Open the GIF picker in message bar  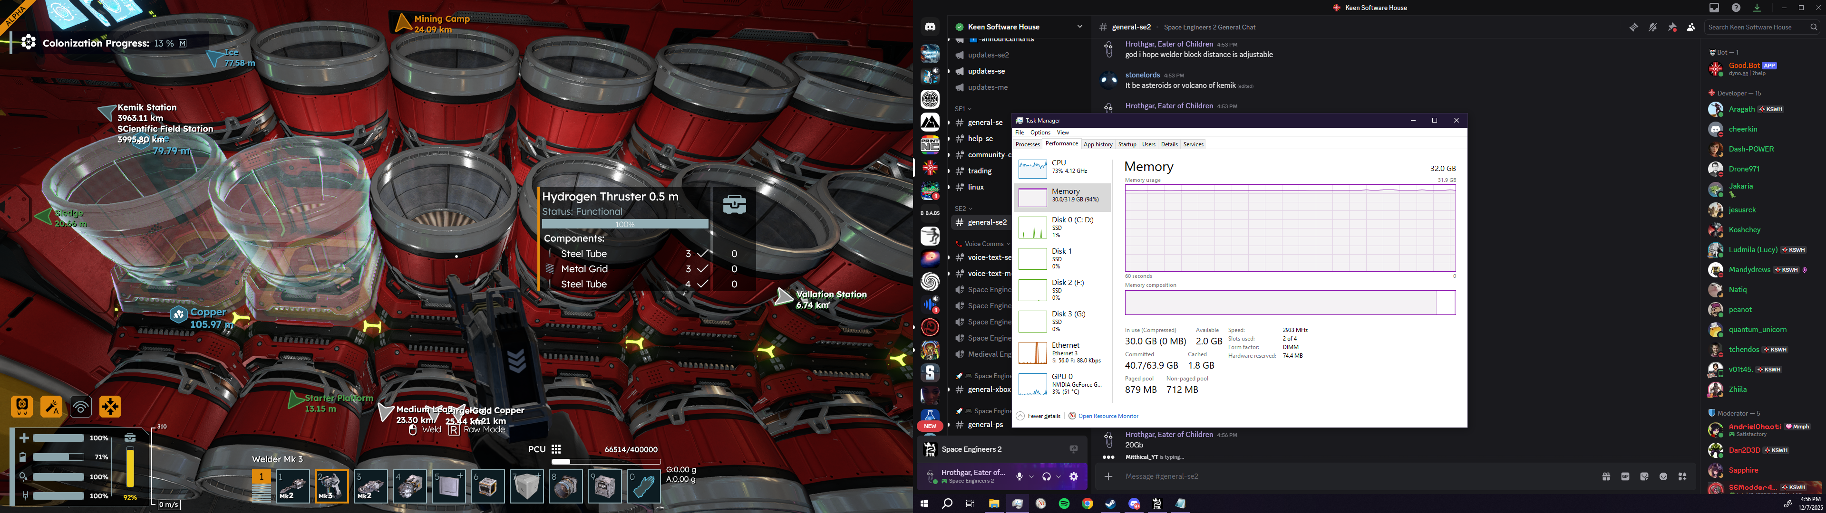pyautogui.click(x=1625, y=477)
